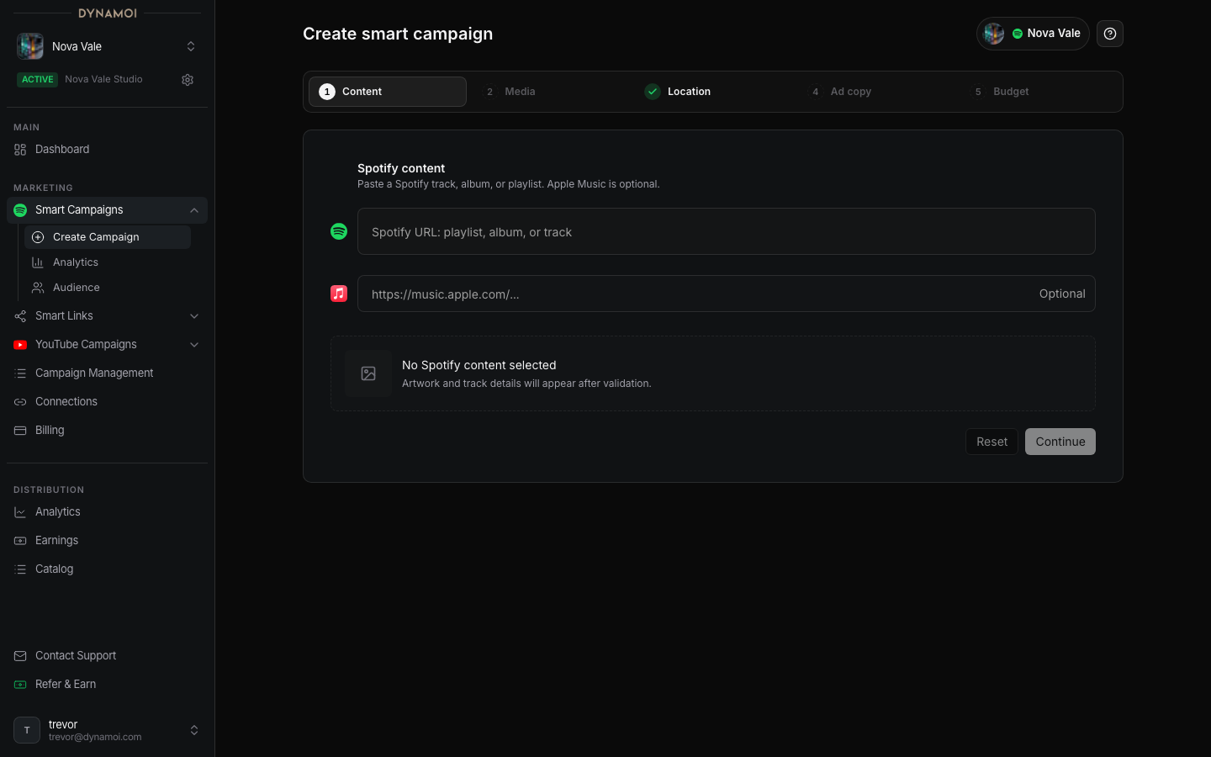Click the image placeholder artwork icon
This screenshot has width=1211, height=757.
point(368,373)
